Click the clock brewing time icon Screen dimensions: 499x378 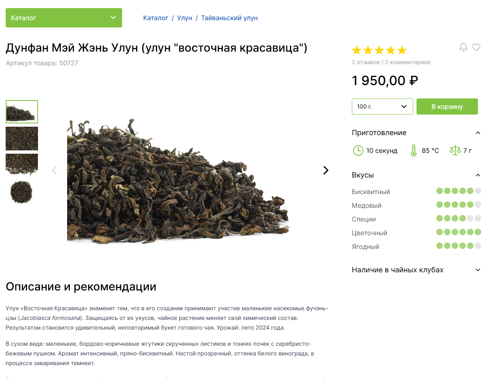pyautogui.click(x=358, y=150)
